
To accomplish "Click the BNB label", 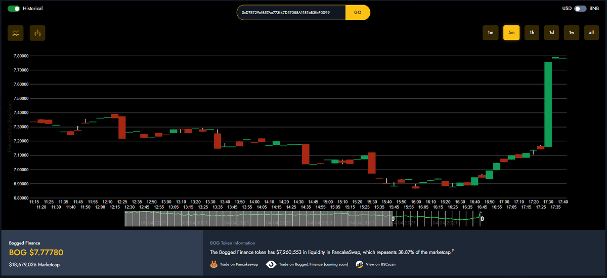I will pyautogui.click(x=594, y=9).
